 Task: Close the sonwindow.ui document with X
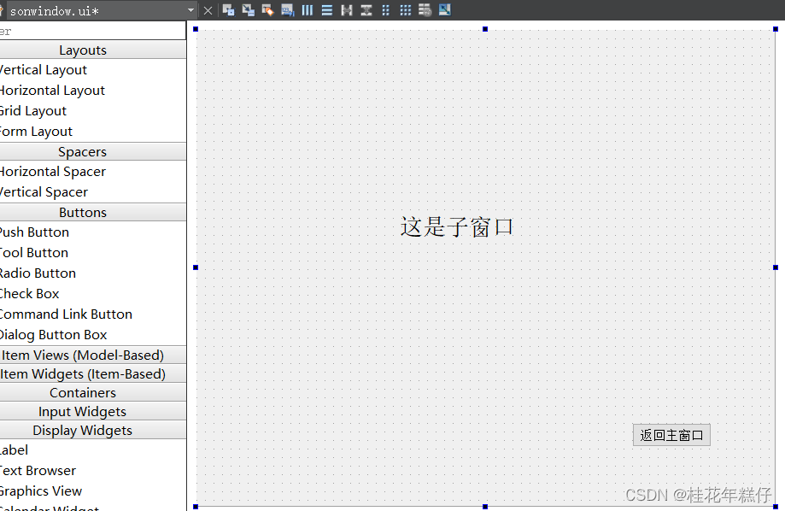click(x=208, y=10)
